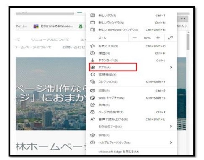Click the 林ホームページ heading text
The image size is (204, 160).
click(51, 147)
